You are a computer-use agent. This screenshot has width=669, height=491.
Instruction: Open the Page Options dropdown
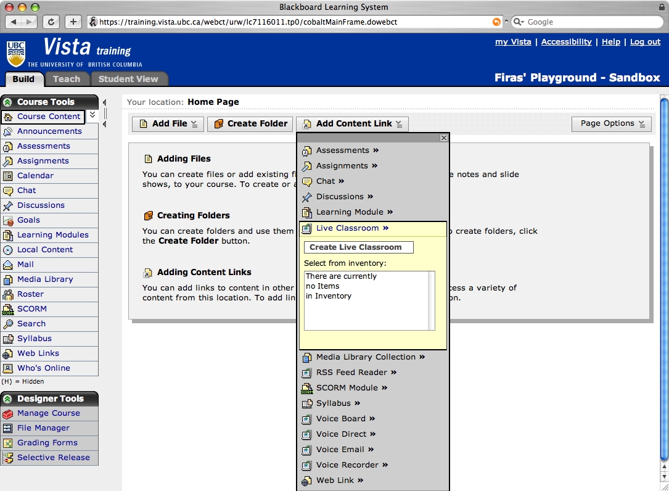(612, 124)
